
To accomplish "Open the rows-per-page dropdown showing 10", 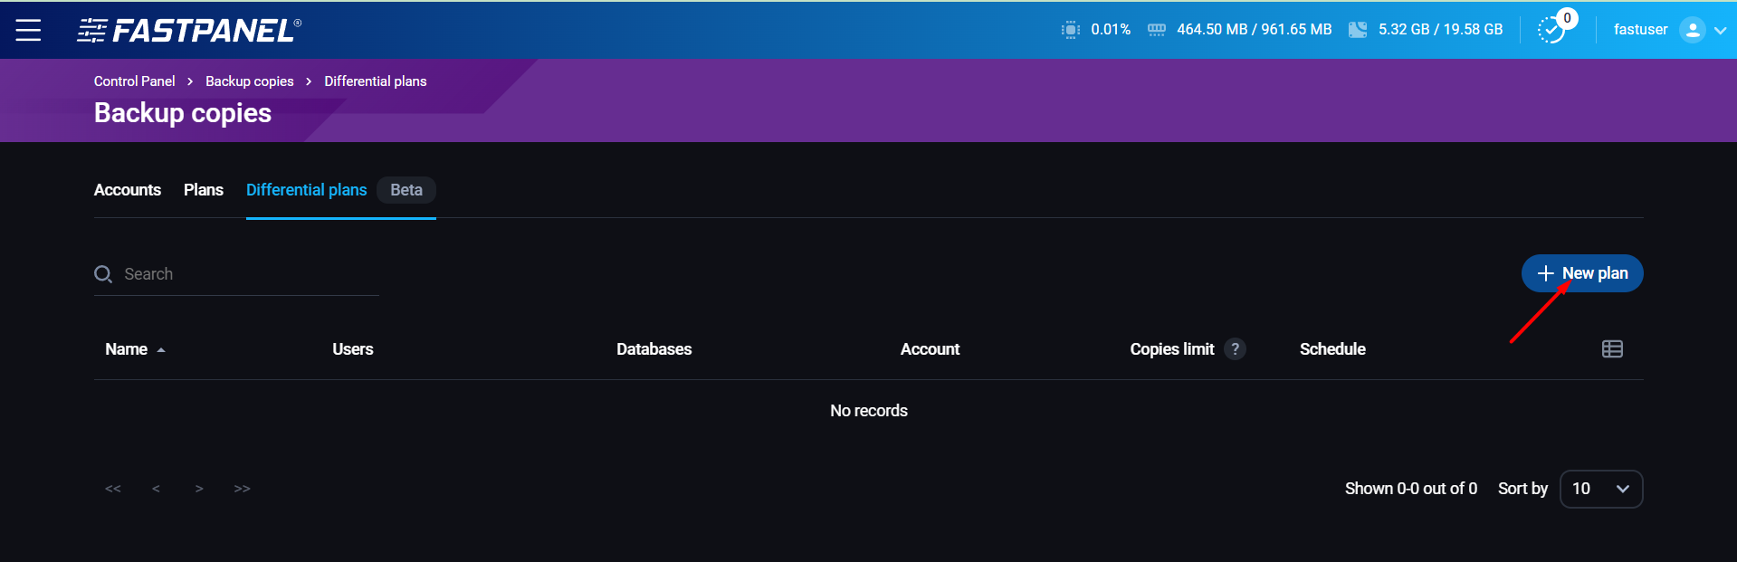I will click(x=1600, y=489).
